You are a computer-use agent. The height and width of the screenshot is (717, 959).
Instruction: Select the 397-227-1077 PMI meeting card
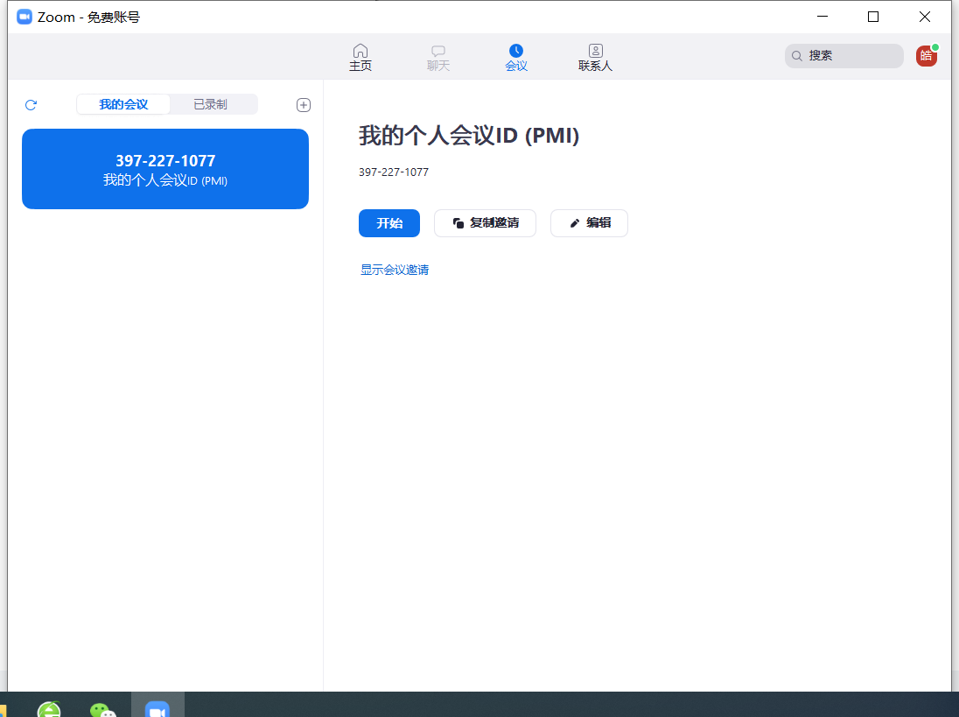pos(165,169)
